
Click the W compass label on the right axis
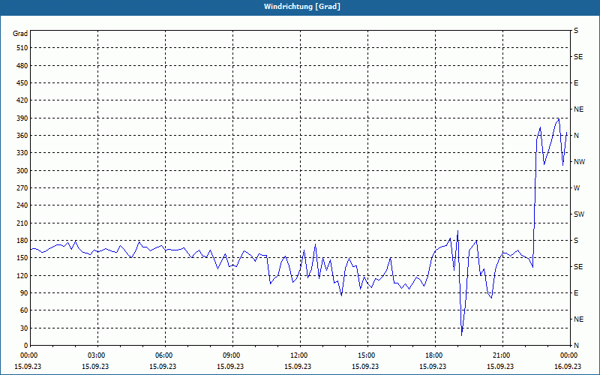[577, 188]
